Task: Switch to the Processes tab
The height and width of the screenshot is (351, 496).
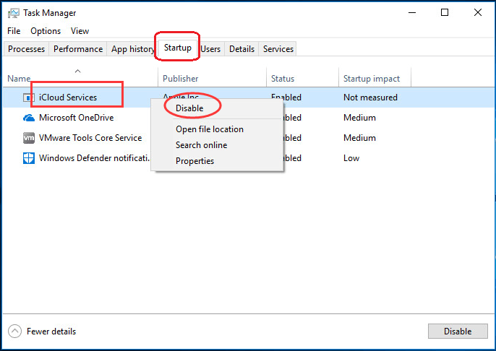Action: pos(26,49)
